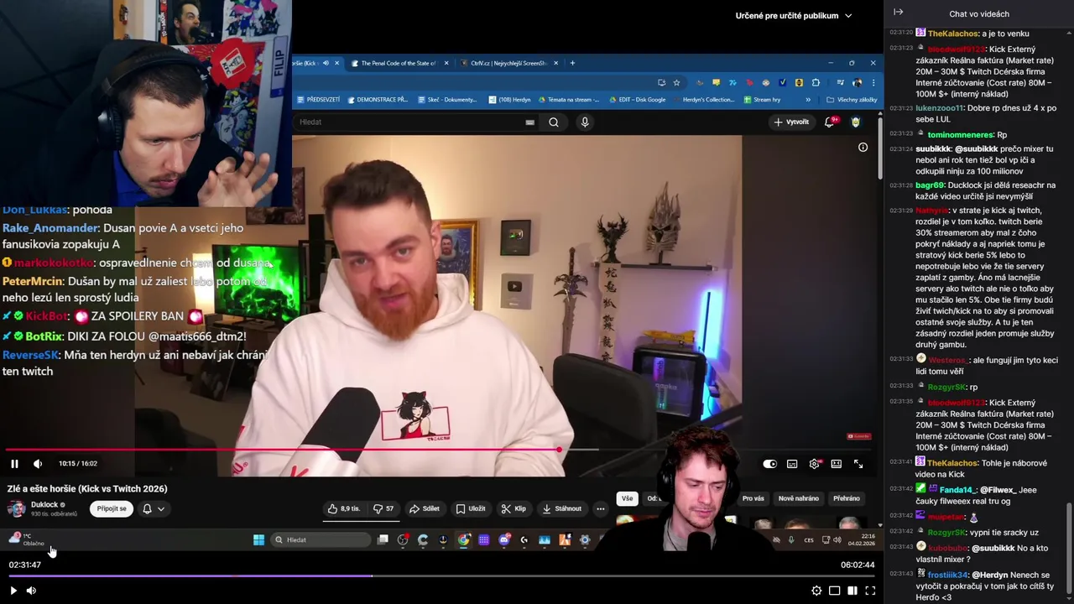The image size is (1074, 604).
Task: Open weather widget showing Oblačno
Action: pos(26,539)
